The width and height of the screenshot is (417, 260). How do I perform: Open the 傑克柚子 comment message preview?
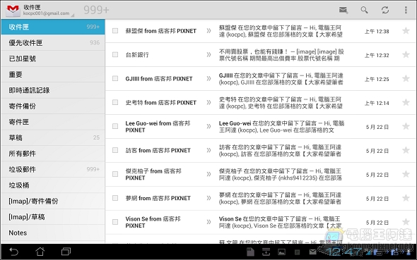pos(281,174)
